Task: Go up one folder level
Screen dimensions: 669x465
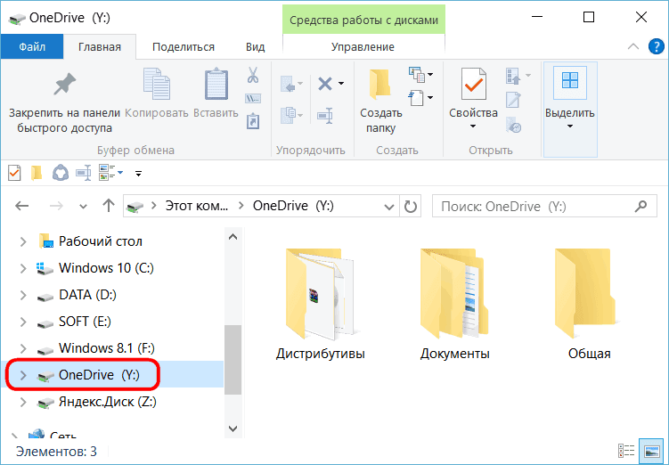Action: [109, 206]
